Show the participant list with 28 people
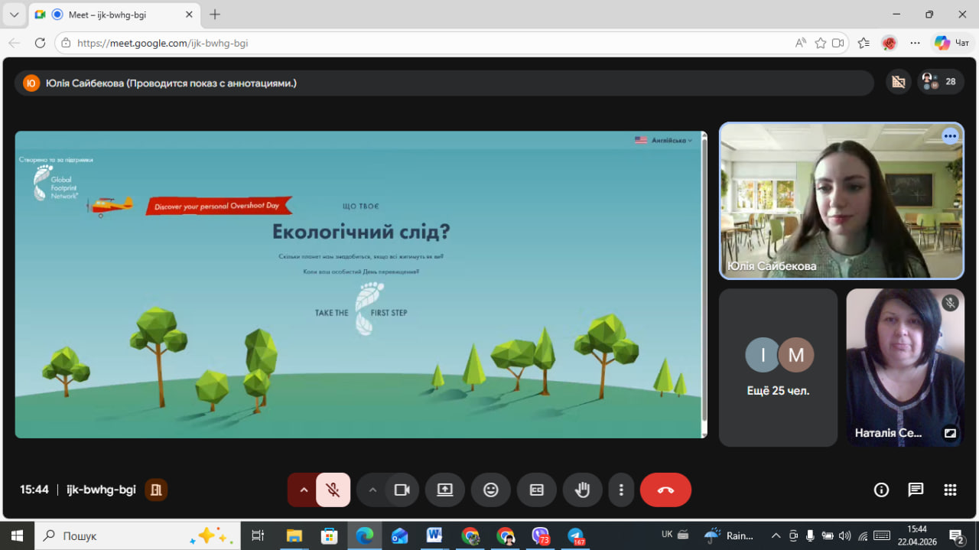Image resolution: width=979 pixels, height=550 pixels. click(x=941, y=82)
